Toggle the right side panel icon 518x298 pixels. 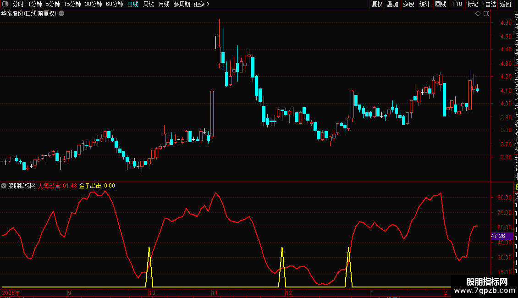pyautogui.click(x=486, y=14)
